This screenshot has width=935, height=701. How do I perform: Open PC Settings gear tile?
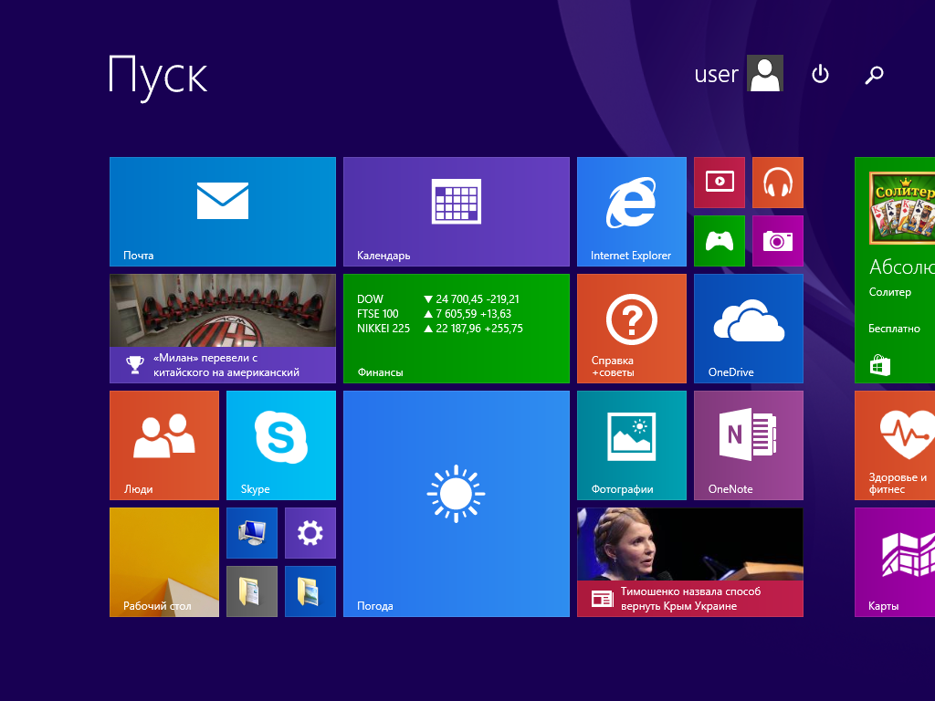pos(310,533)
